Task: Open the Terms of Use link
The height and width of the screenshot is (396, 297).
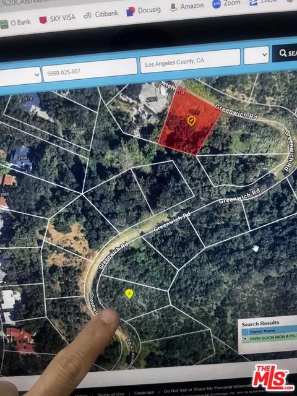Action: tap(111, 394)
